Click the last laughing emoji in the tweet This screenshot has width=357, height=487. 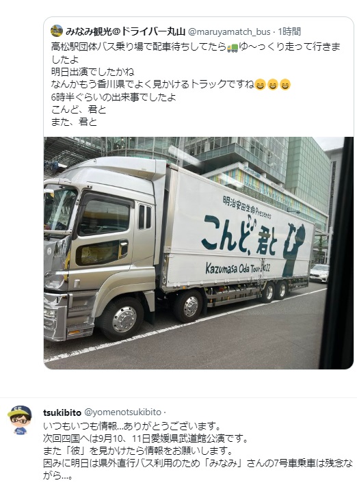(285, 85)
